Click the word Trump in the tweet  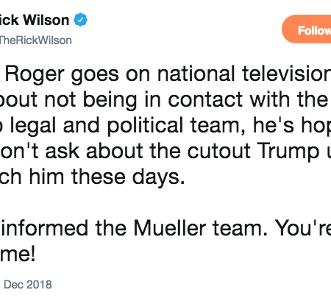click(288, 152)
